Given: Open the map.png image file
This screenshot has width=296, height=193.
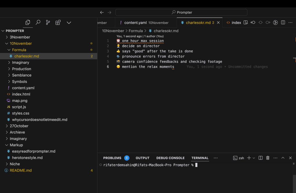Looking at the screenshot, I should pos(49,101).
